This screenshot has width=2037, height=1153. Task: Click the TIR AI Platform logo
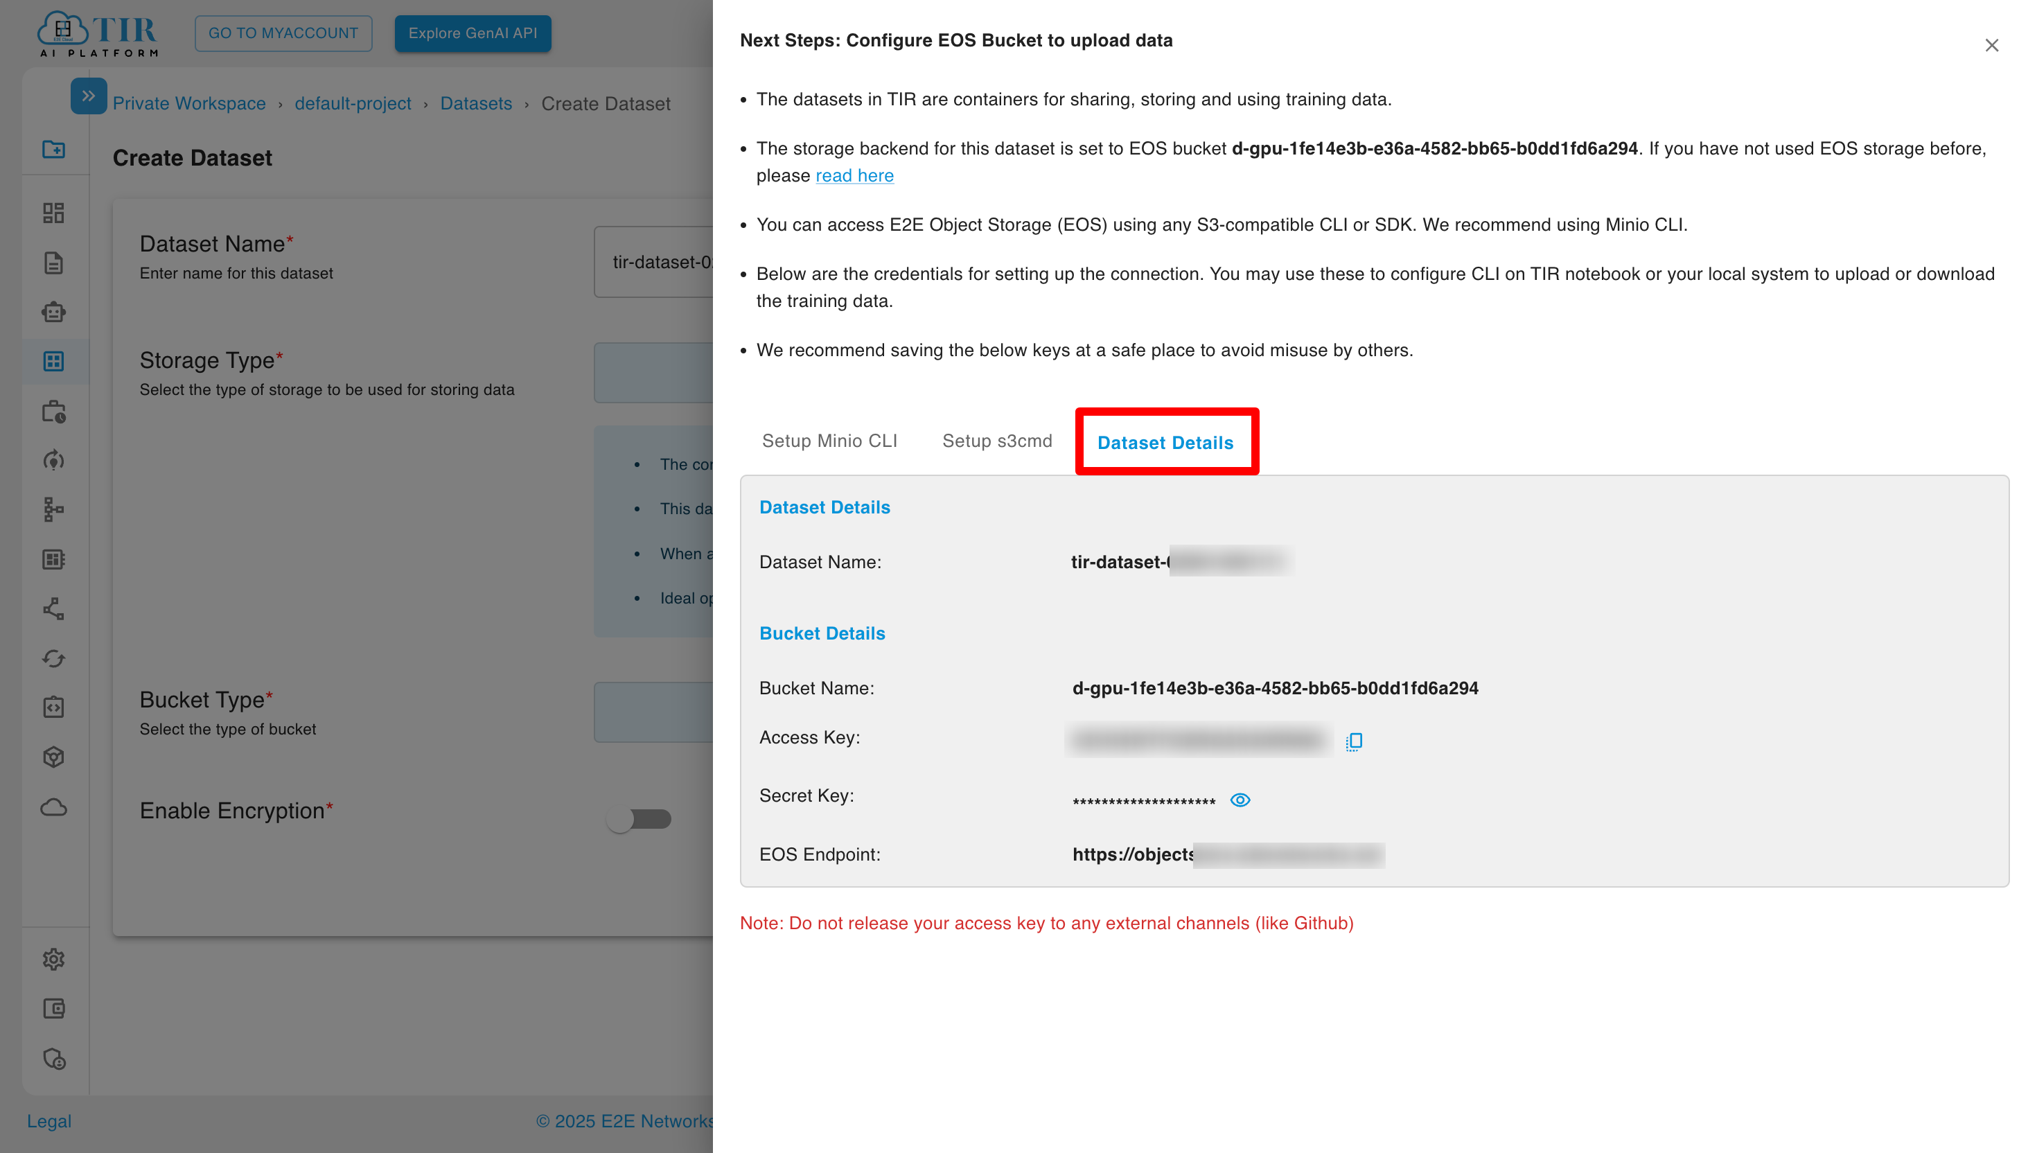tap(98, 33)
